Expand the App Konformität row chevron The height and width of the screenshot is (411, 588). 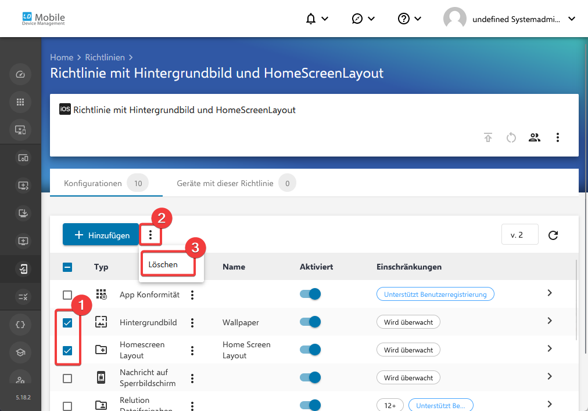coord(550,293)
